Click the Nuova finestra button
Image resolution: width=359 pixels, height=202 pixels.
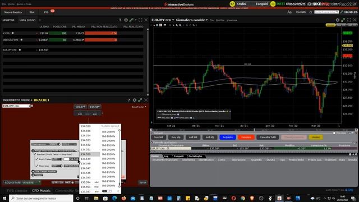13,12
